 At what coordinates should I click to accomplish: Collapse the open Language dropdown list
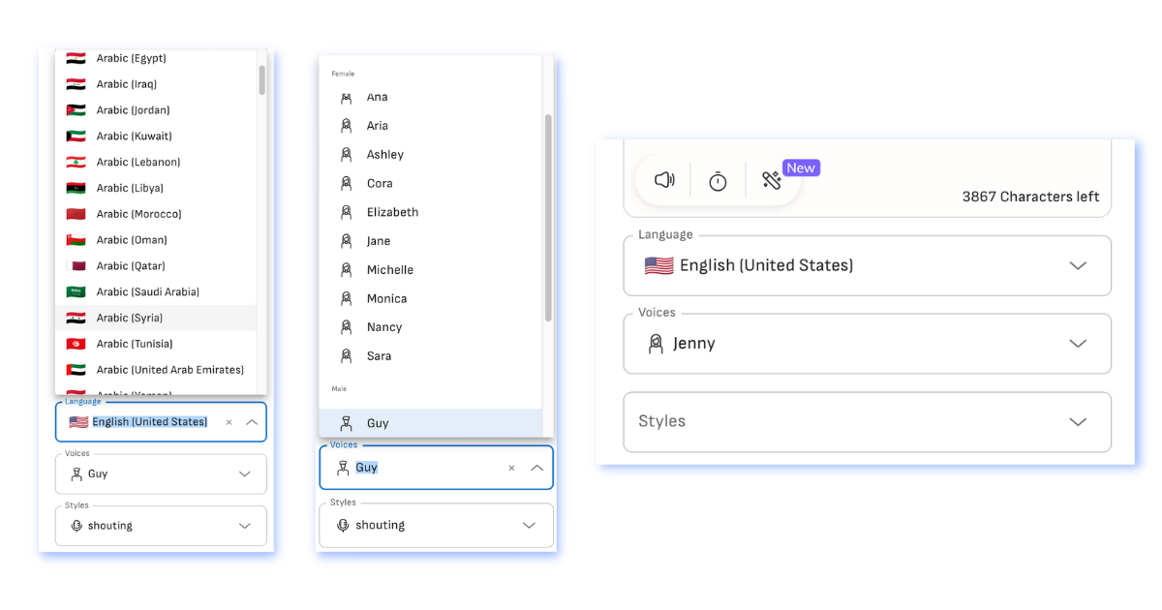(x=252, y=422)
